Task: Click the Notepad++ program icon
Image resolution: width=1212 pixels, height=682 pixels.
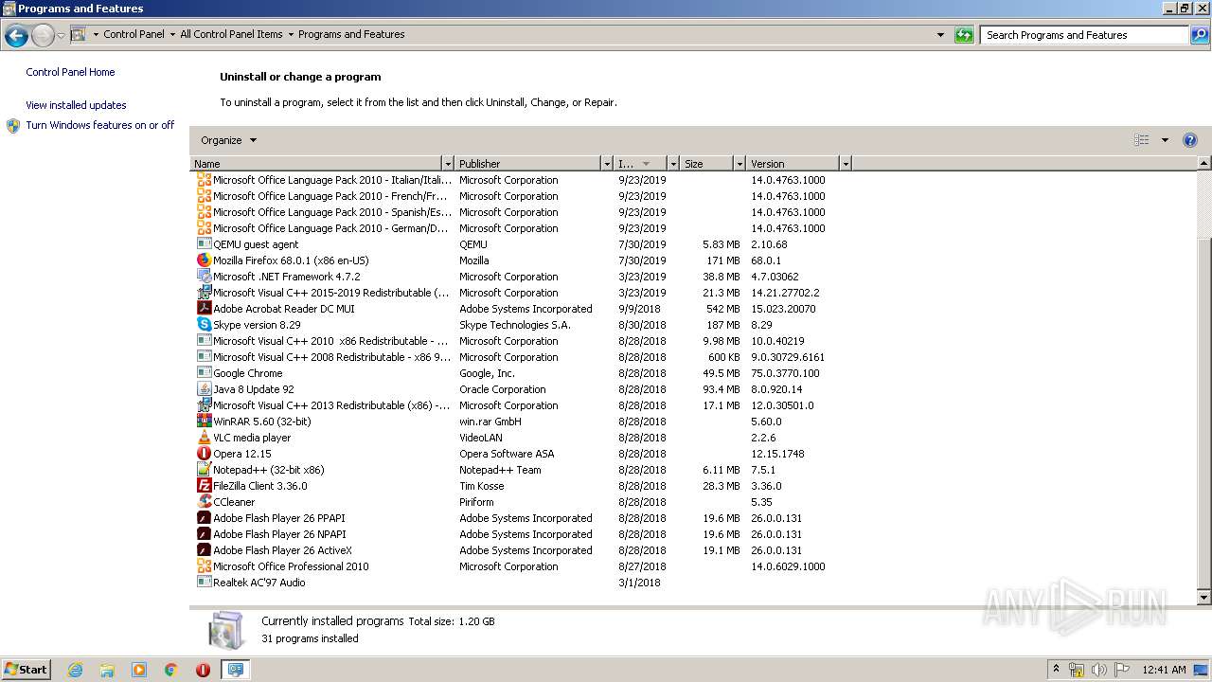Action: [204, 470]
